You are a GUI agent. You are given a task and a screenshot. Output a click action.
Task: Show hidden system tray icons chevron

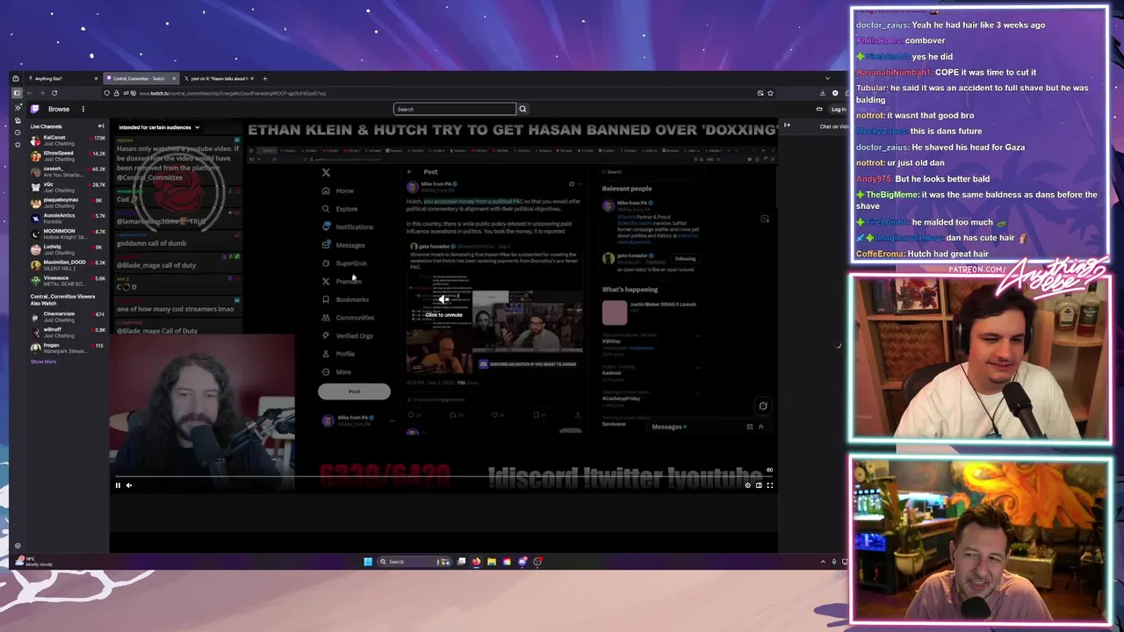[x=823, y=562]
